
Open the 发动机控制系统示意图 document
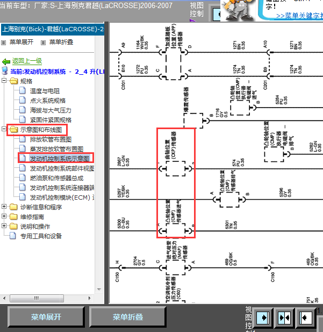pos(60,159)
